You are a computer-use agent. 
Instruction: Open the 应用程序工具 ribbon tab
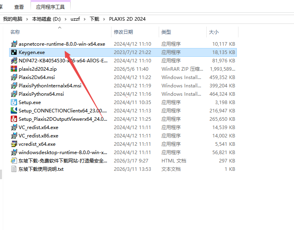tap(50, 7)
